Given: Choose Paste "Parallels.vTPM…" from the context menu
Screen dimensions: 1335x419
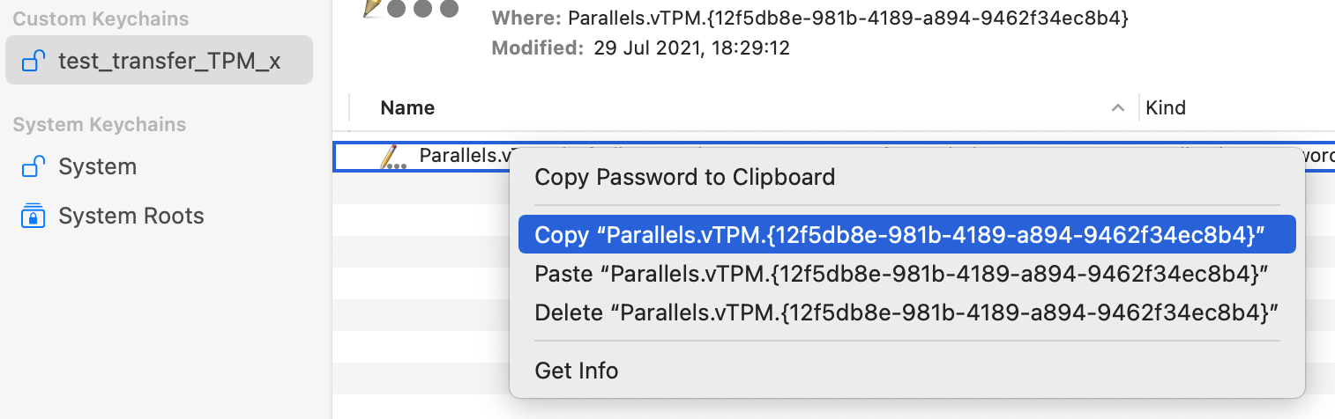Looking at the screenshot, I should pyautogui.click(x=901, y=274).
